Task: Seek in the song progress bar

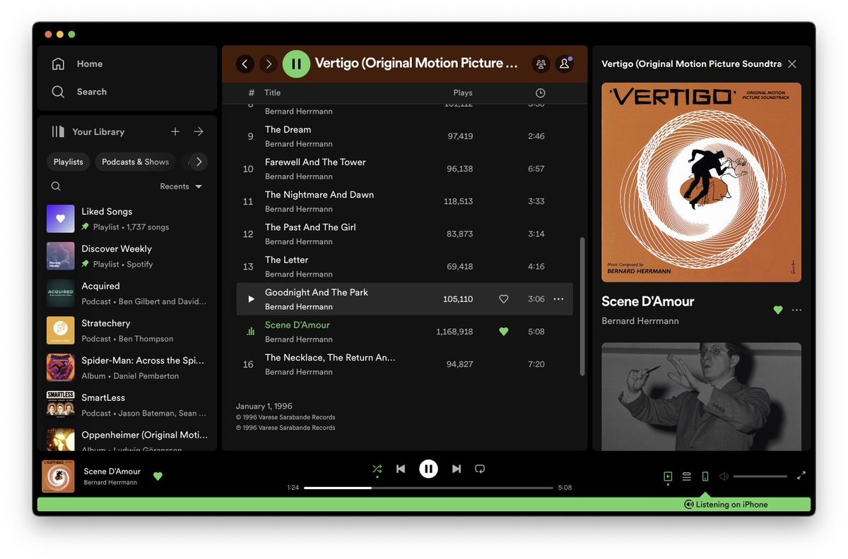Action: (x=428, y=488)
